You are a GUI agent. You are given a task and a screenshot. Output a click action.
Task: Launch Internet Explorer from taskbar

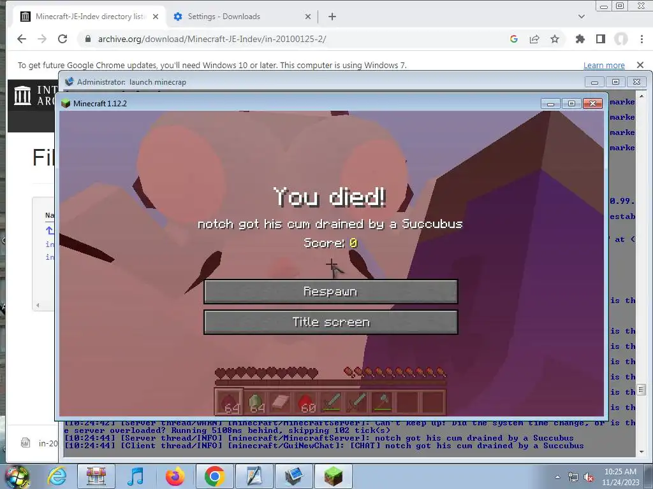pyautogui.click(x=57, y=476)
